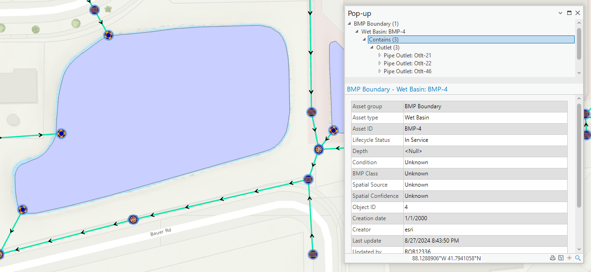Click the "BMP Boundary (1)" root node
The height and width of the screenshot is (272, 591).
[x=377, y=23]
